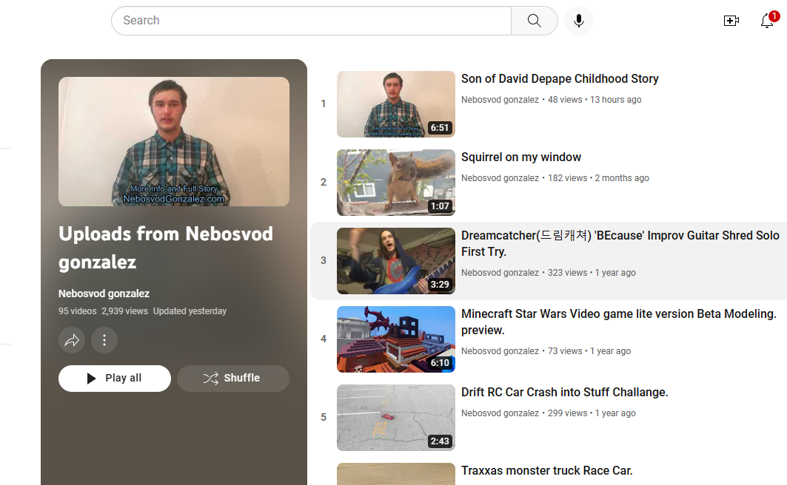
Task: Click the '2,939 views' text
Action: tap(124, 311)
